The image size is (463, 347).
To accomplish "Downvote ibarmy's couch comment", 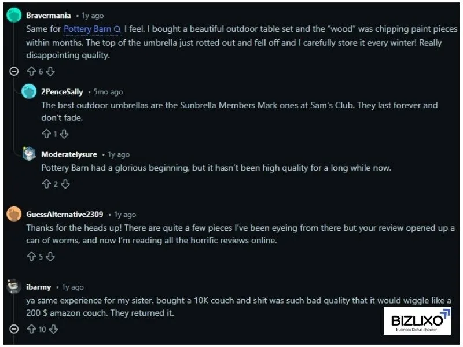I will pos(53,329).
